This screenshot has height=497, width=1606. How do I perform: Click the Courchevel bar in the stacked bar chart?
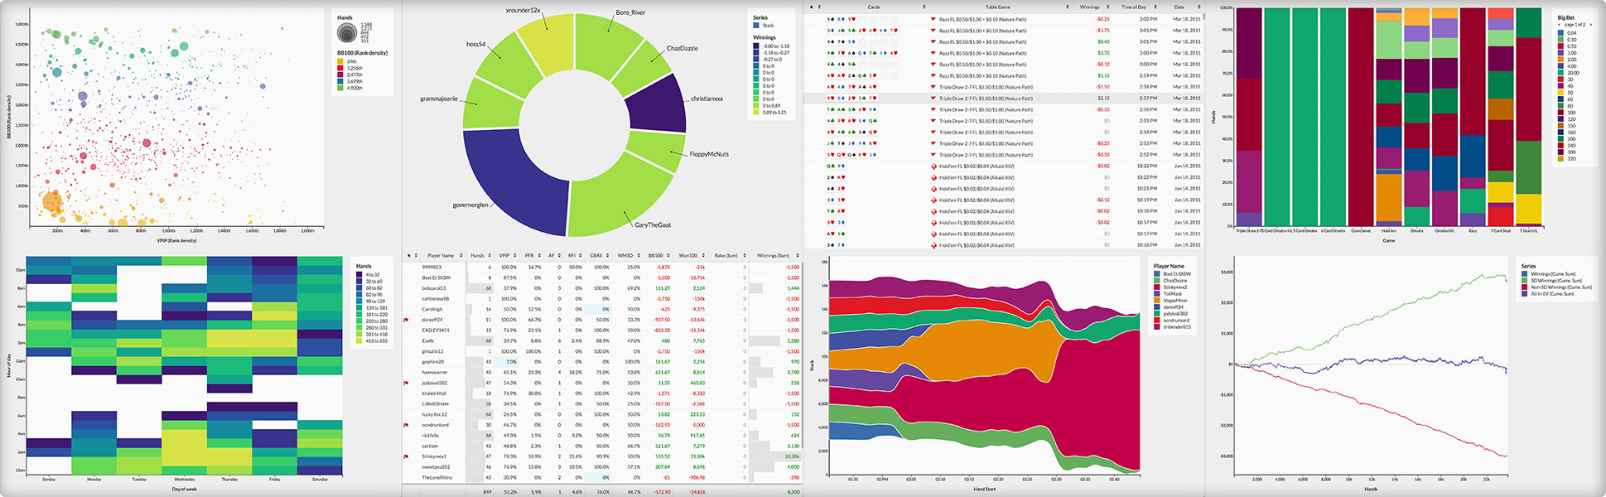coord(1361,117)
